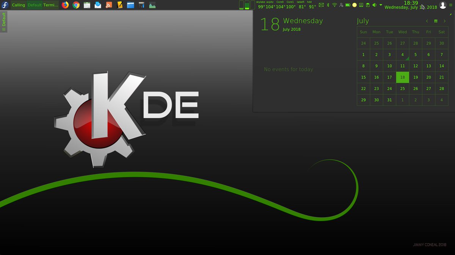Launch Firefox from the panel
Viewport: 455px width, 255px height.
click(x=65, y=5)
